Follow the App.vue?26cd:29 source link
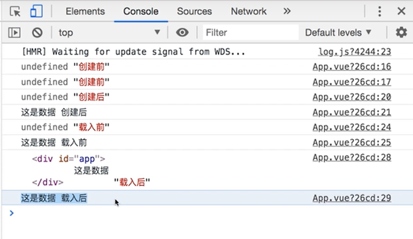This screenshot has width=413, height=239. pyautogui.click(x=352, y=198)
